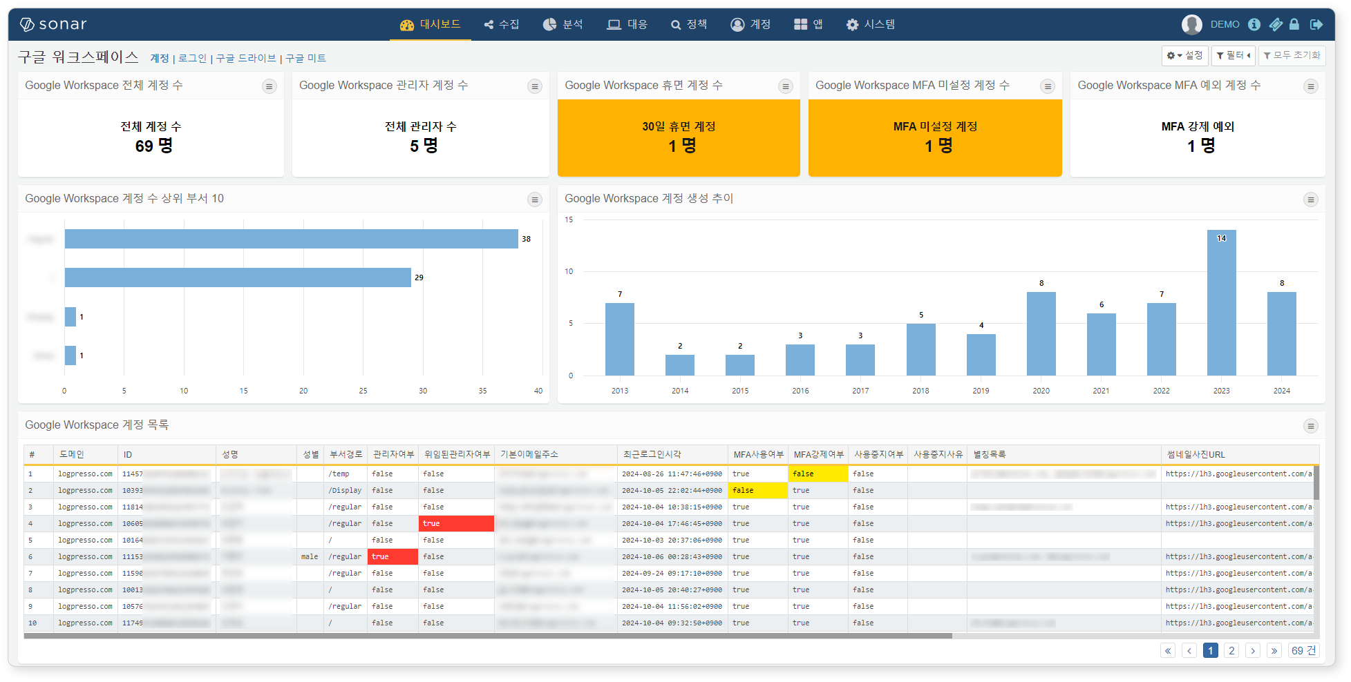
Task: Click the lock icon in header
Action: point(1294,24)
